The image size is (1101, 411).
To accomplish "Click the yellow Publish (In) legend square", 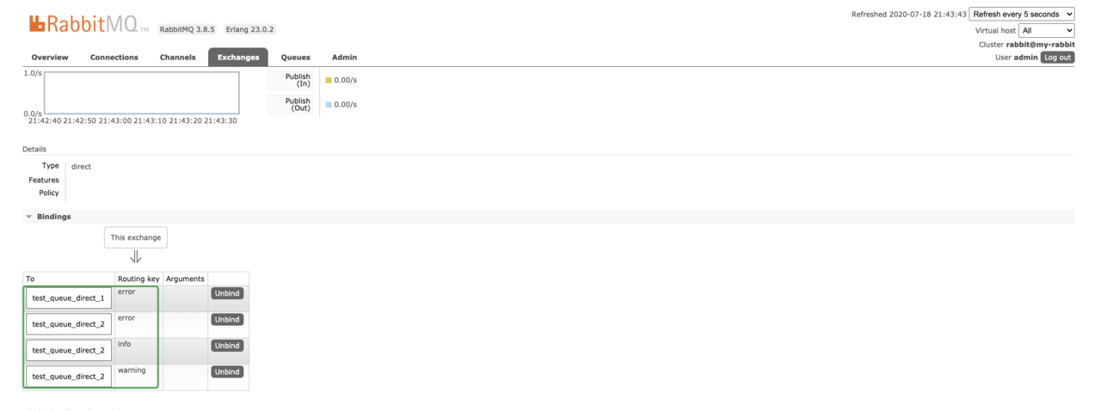I will [329, 80].
